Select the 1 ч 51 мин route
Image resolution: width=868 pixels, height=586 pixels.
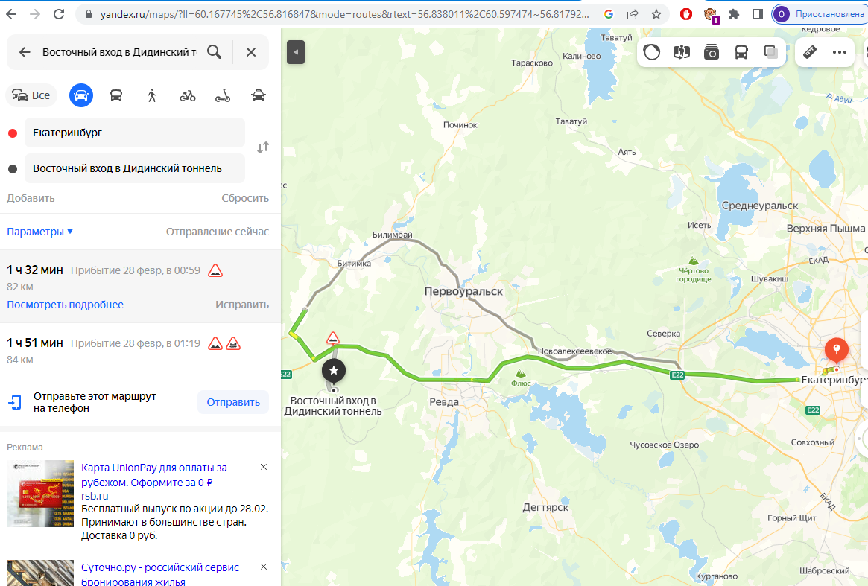click(140, 350)
